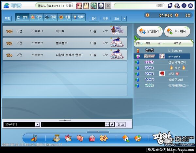Expand the bottom toolbar tab arrow
The height and width of the screenshot is (153, 196).
[98, 131]
